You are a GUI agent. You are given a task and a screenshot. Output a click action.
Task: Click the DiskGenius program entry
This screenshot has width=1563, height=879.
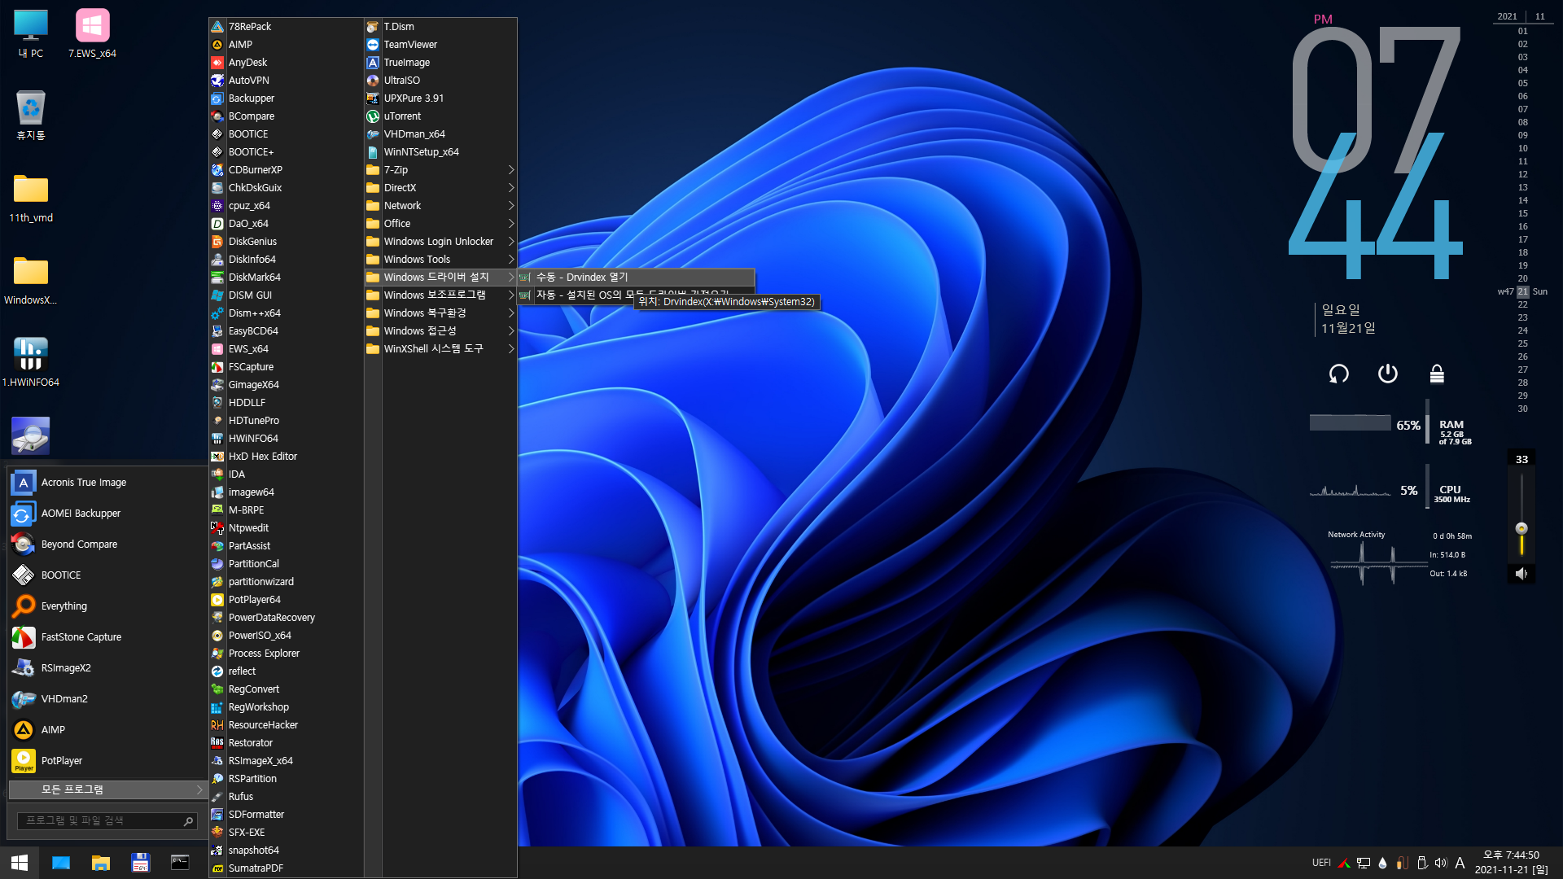[x=286, y=242]
